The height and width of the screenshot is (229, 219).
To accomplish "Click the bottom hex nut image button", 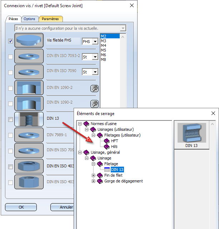I will (x=29, y=182).
